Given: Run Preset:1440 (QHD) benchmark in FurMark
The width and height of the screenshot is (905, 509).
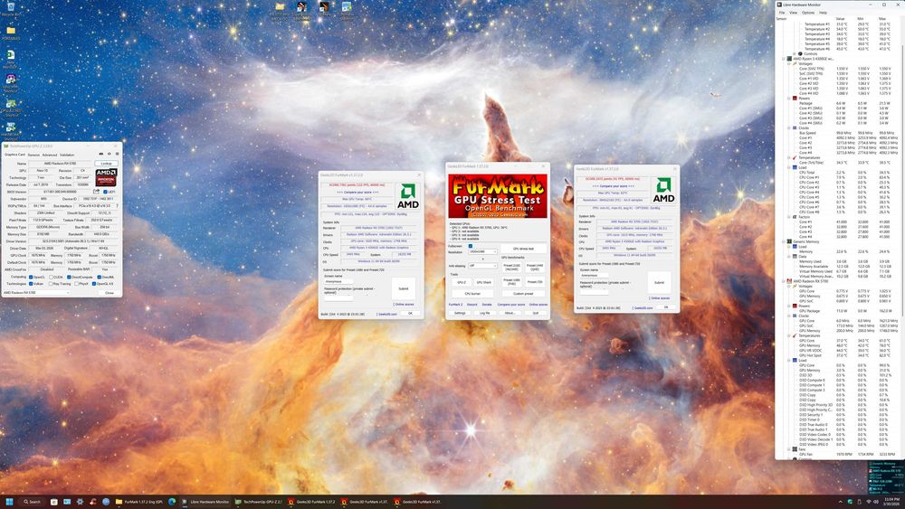Looking at the screenshot, I should pyautogui.click(x=535, y=268).
